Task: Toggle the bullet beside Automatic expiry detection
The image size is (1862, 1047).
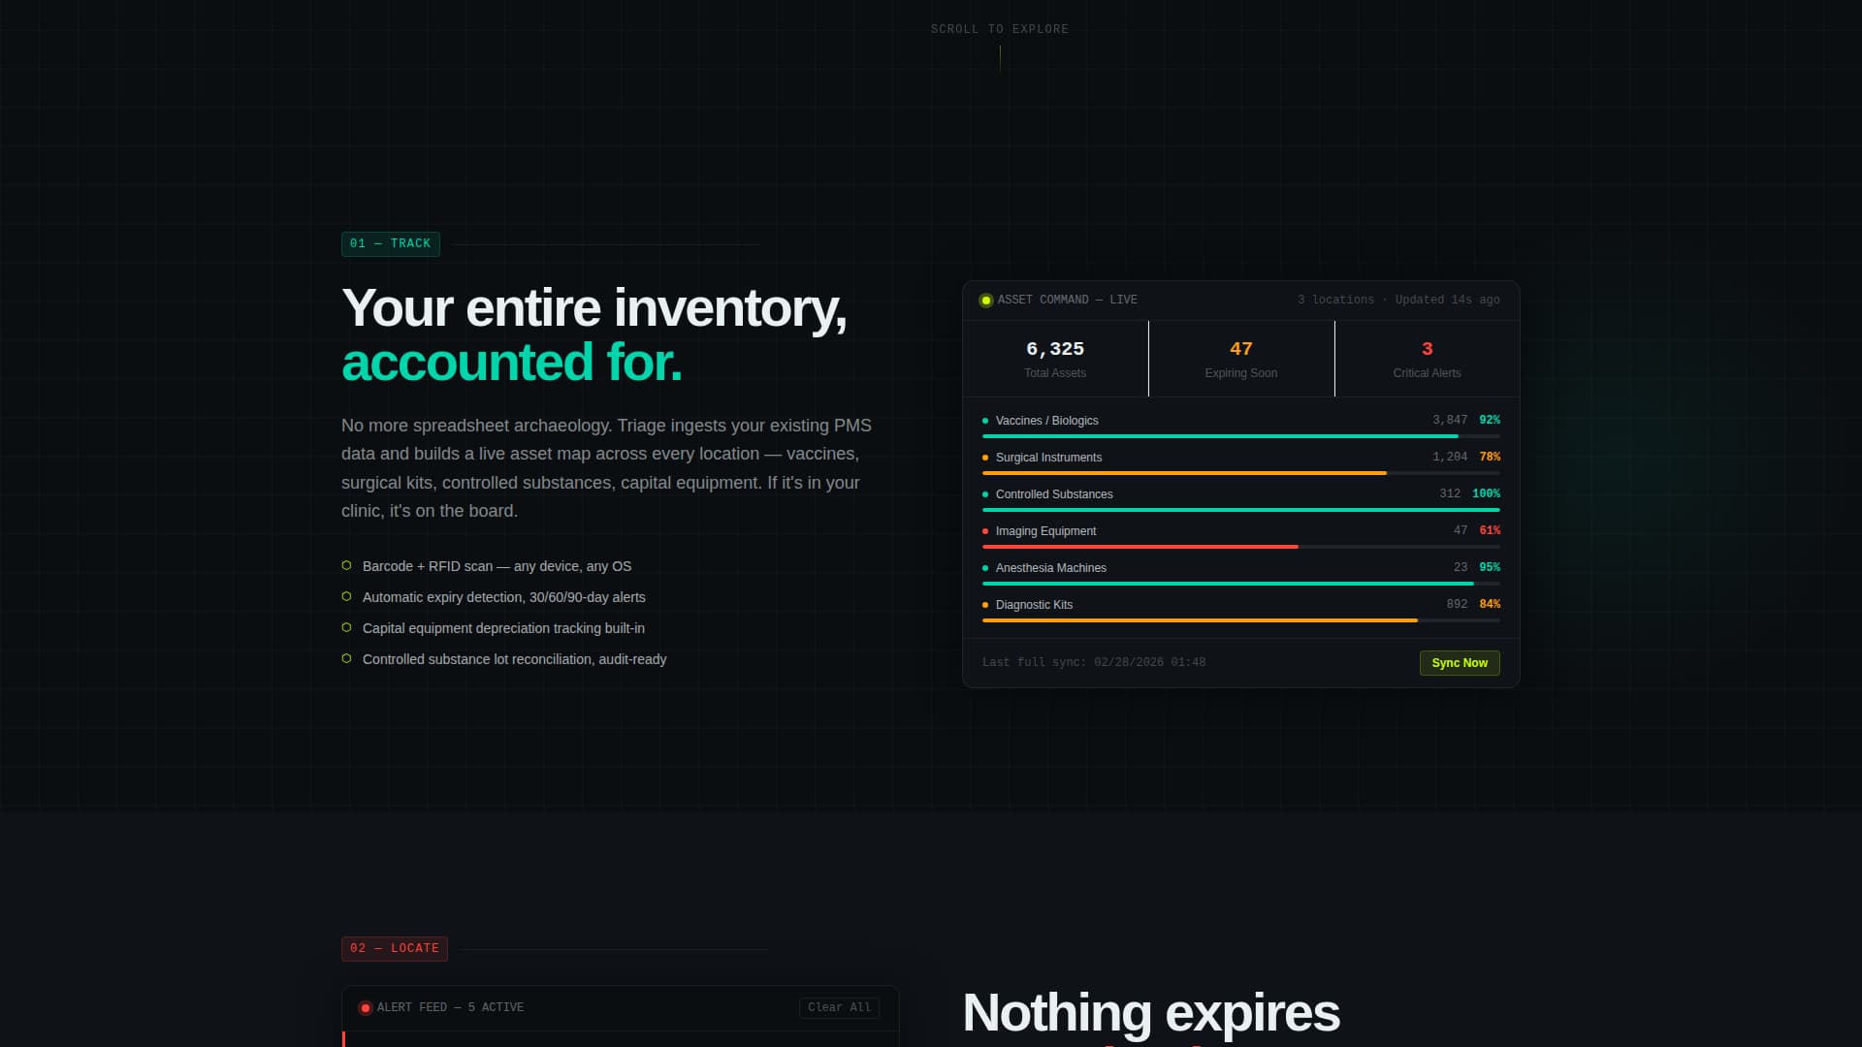Action: 346,597
